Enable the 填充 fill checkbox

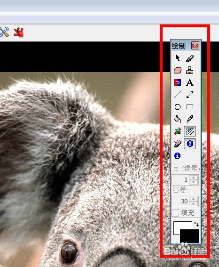point(175,213)
